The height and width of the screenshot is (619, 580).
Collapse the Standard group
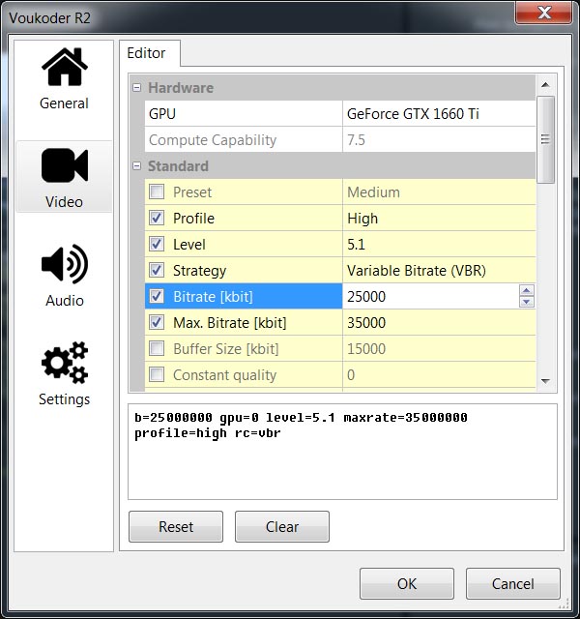coord(136,166)
